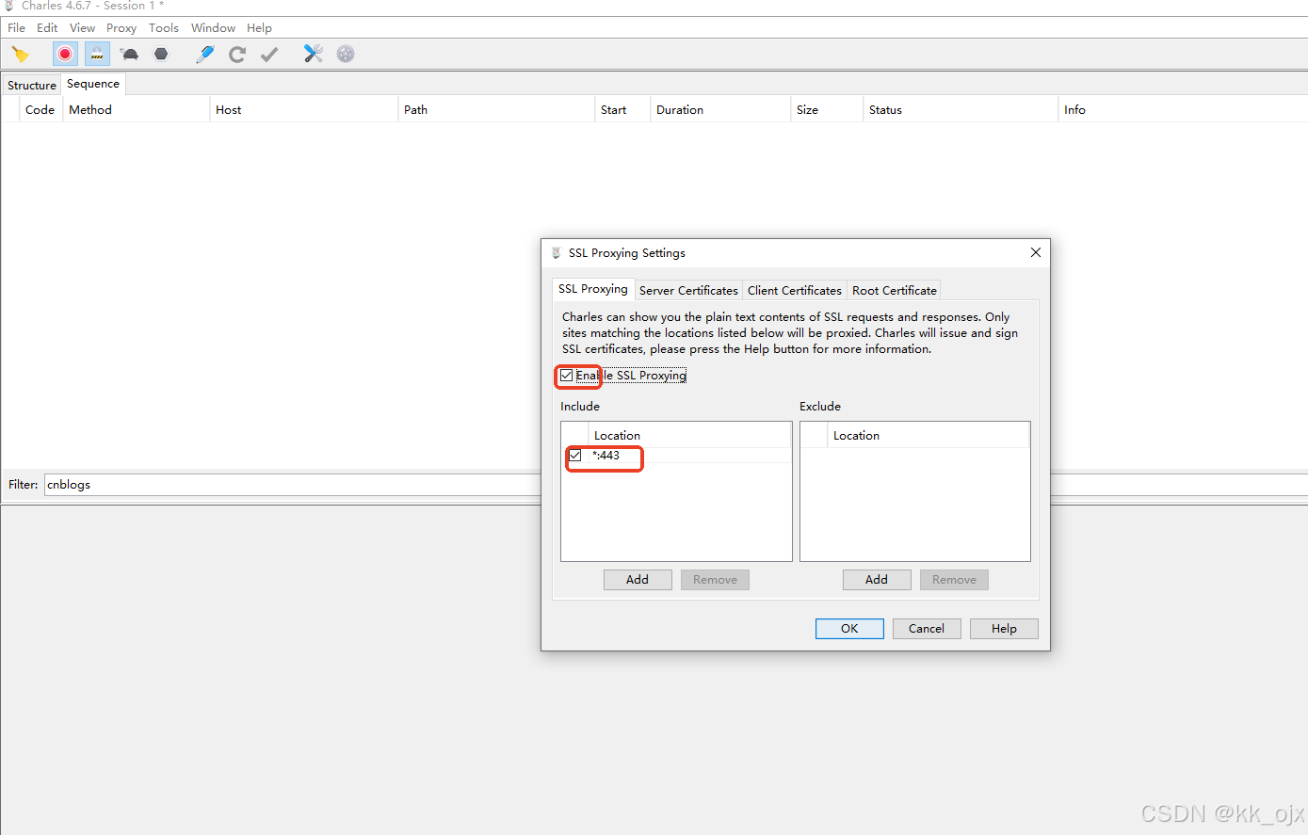
Task: Sort by the Start column header
Action: (x=622, y=110)
